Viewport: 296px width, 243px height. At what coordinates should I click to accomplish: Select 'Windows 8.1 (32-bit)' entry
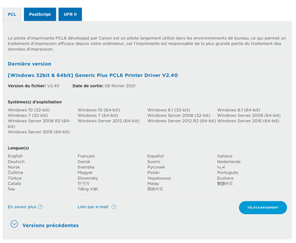click(169, 110)
